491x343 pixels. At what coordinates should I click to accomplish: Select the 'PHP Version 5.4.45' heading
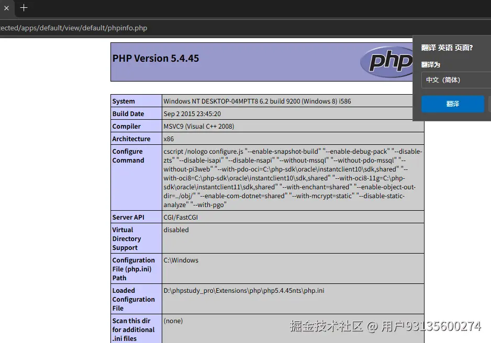tap(155, 59)
